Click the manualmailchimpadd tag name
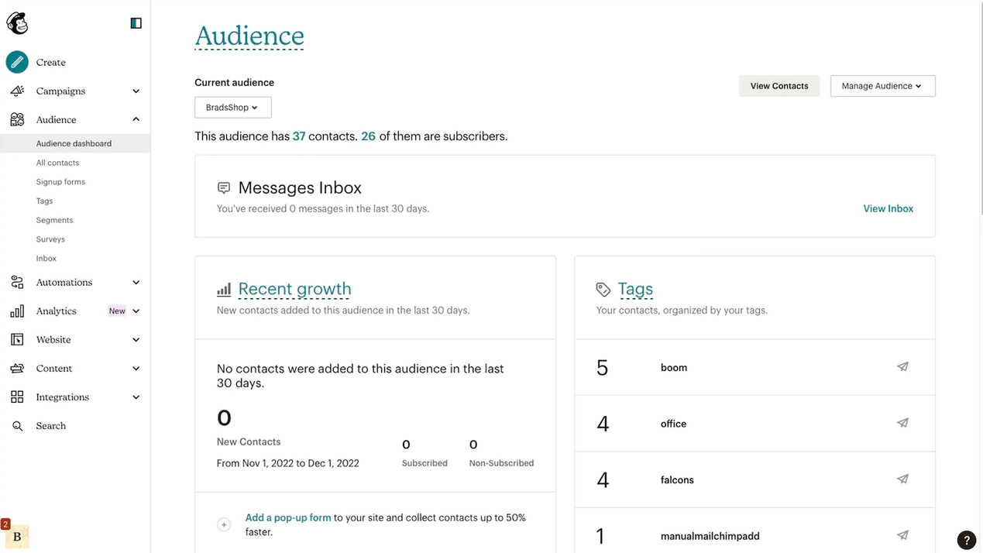Image resolution: width=983 pixels, height=553 pixels. point(710,536)
